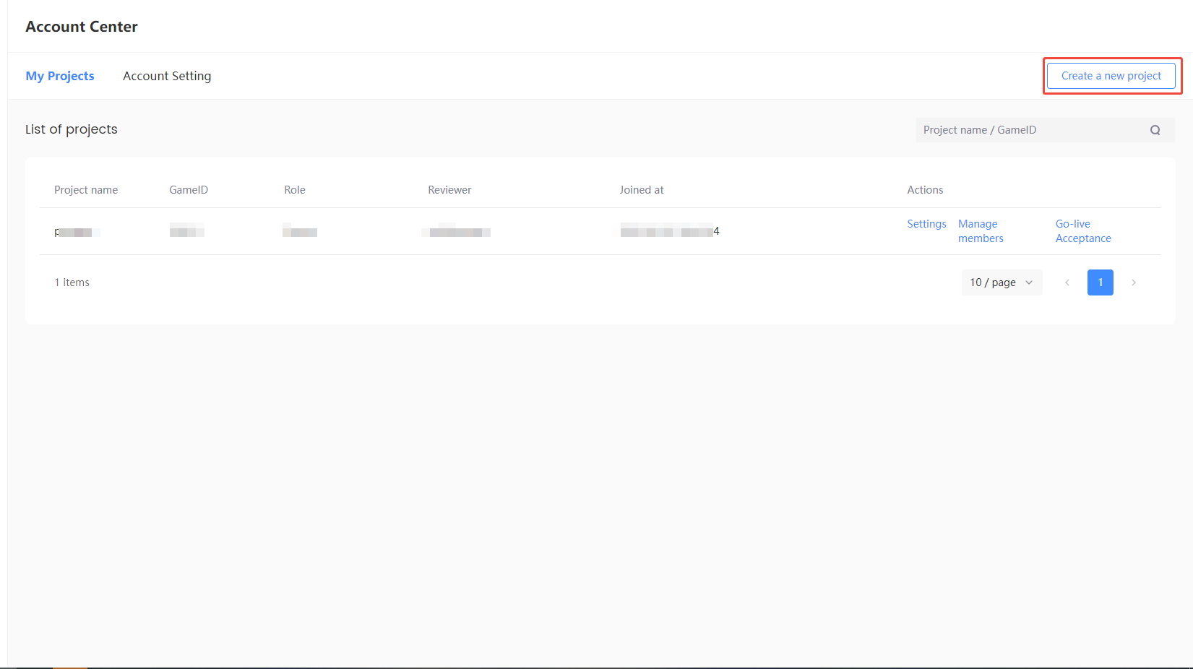Open the 10 / page dropdown
1193x669 pixels.
1001,282
